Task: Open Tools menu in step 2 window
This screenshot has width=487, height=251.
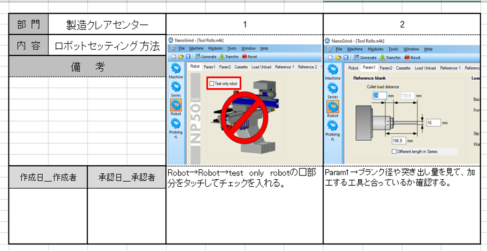Action: coord(393,49)
